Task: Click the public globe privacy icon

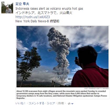Action: (x=69, y=104)
